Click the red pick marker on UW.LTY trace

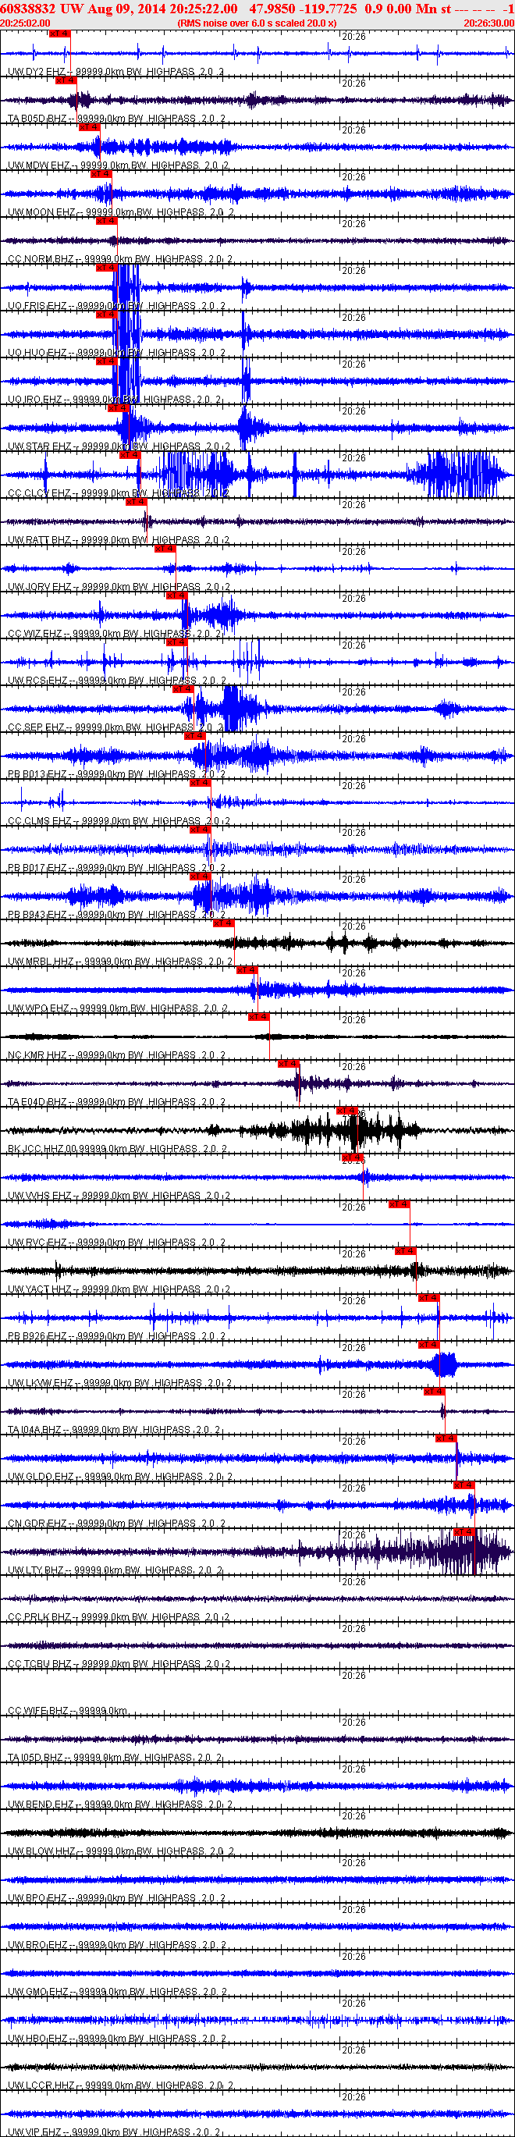[463, 1532]
